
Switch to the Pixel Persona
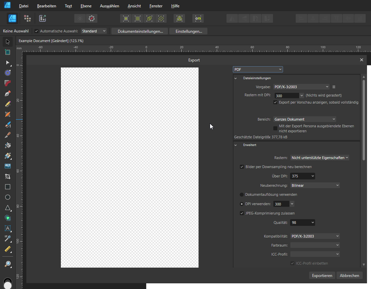[x=27, y=18]
